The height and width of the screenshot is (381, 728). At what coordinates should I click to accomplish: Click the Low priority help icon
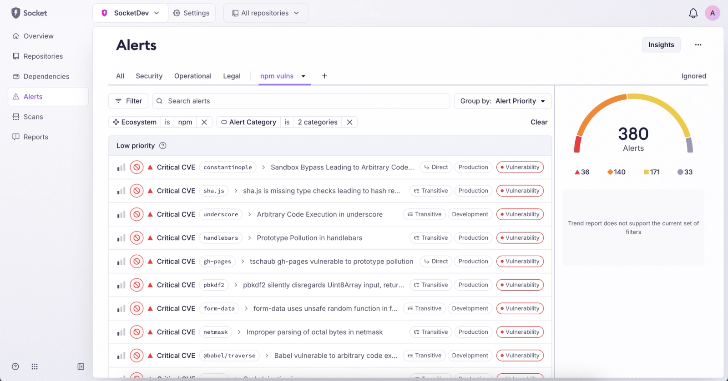[x=163, y=146]
